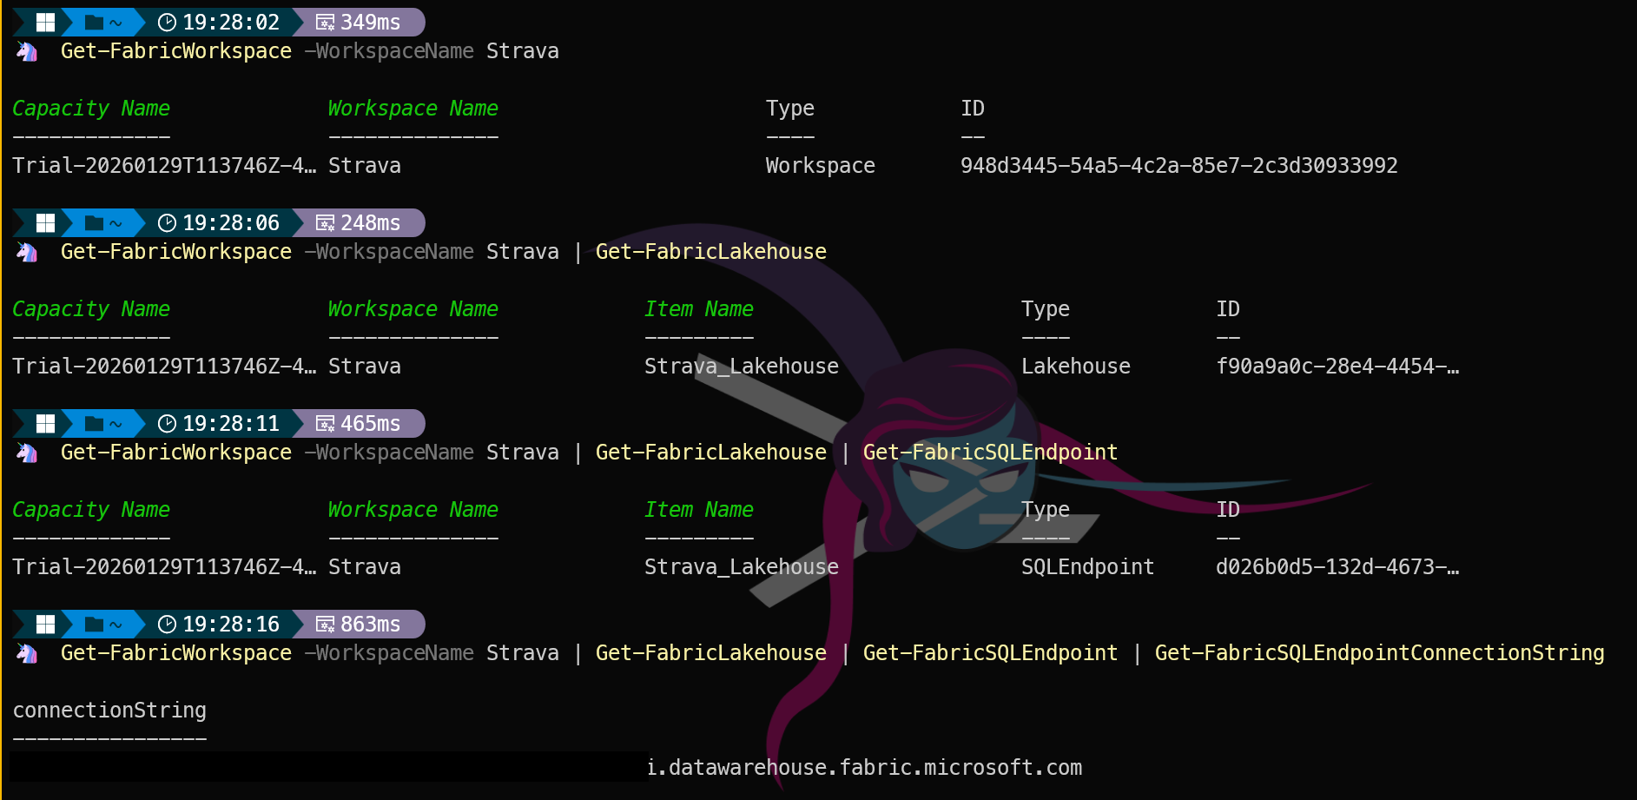Click the capacity name in the Workspace type row
Image resolution: width=1637 pixels, height=800 pixels.
[x=164, y=166]
